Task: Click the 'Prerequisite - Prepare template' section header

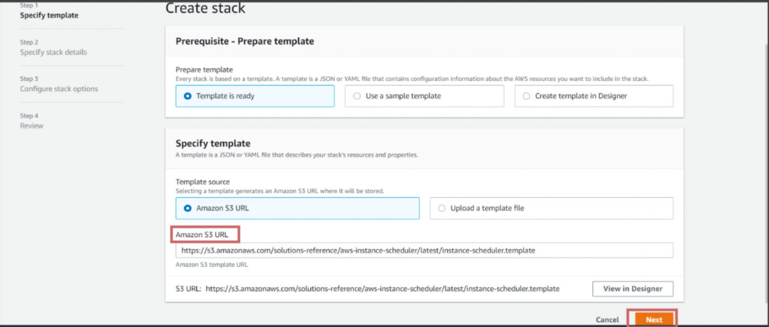Action: (245, 41)
